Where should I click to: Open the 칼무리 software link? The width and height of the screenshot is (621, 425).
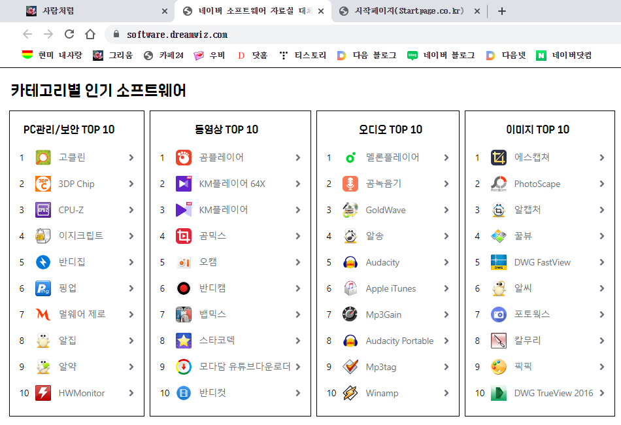click(528, 341)
